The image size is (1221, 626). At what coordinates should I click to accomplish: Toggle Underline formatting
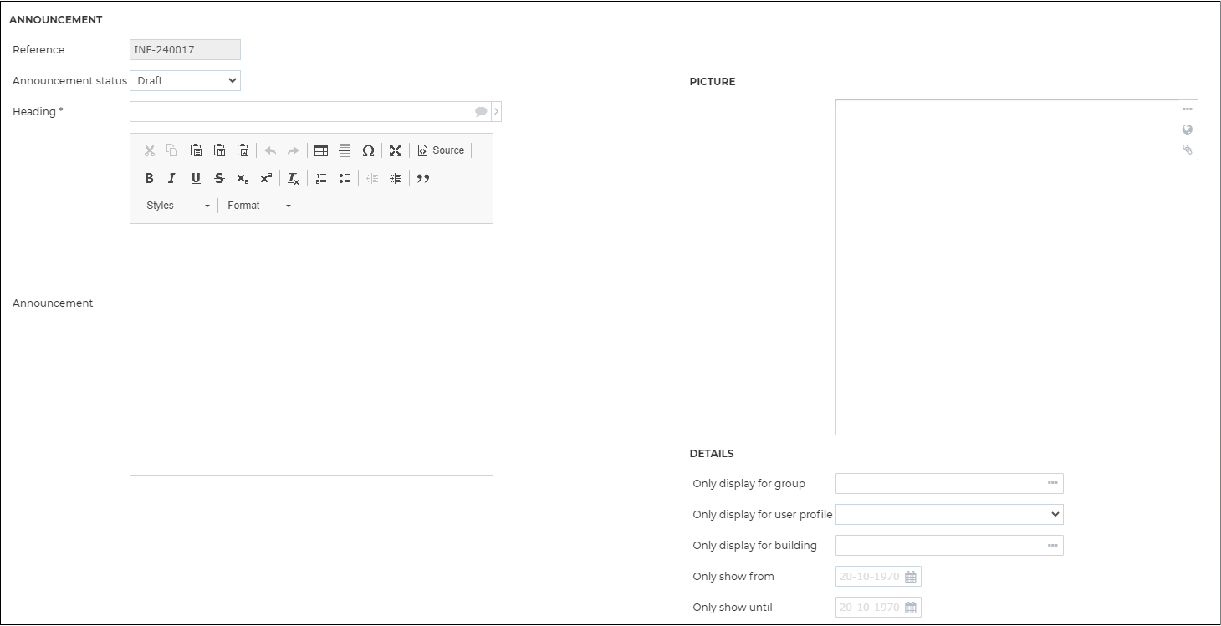(x=196, y=178)
